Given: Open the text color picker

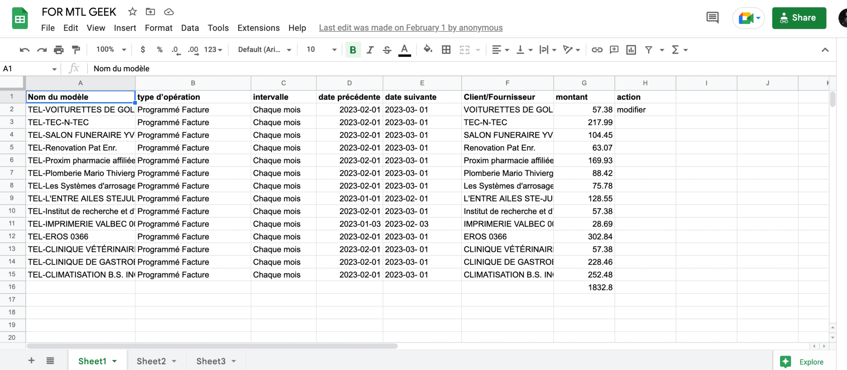Looking at the screenshot, I should (x=404, y=50).
